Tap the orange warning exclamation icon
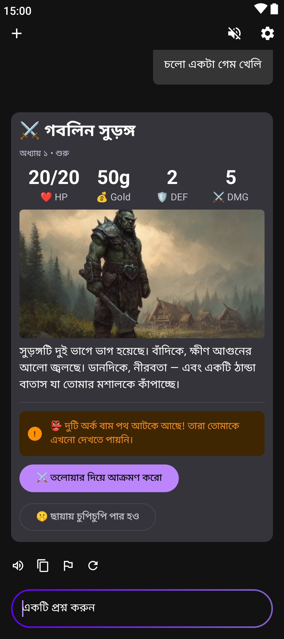 [35, 434]
